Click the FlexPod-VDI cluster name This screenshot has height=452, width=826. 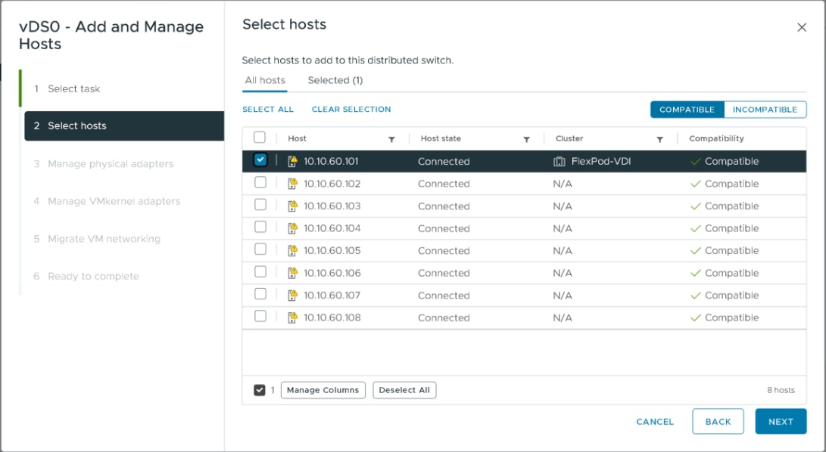pos(601,162)
